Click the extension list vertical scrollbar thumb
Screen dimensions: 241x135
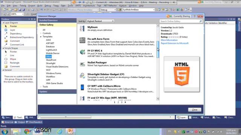click(x=158, y=49)
